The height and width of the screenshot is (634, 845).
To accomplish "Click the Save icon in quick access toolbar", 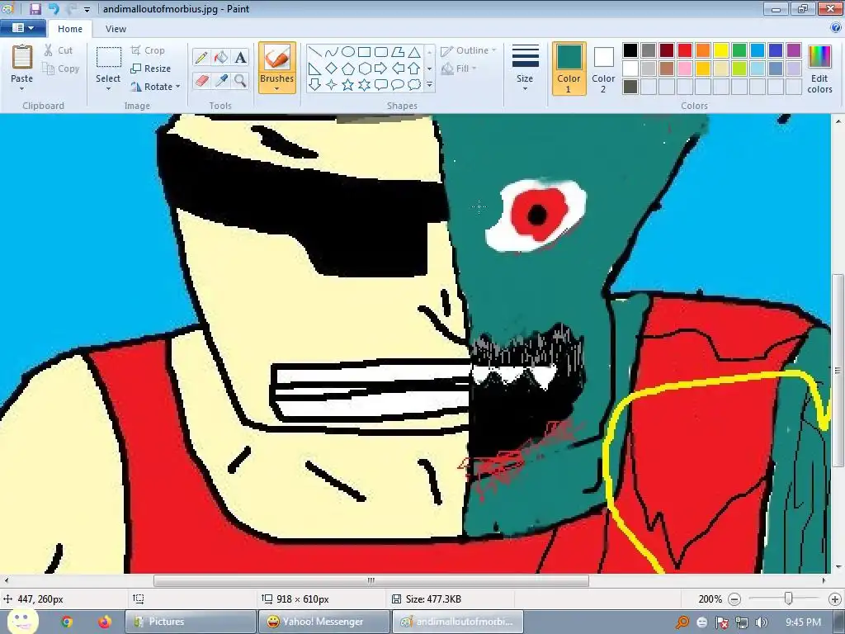I will tap(35, 8).
